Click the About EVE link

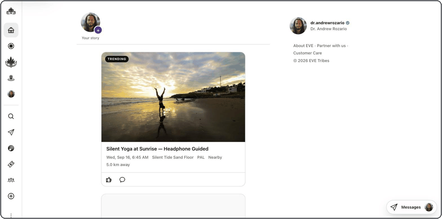pos(303,46)
